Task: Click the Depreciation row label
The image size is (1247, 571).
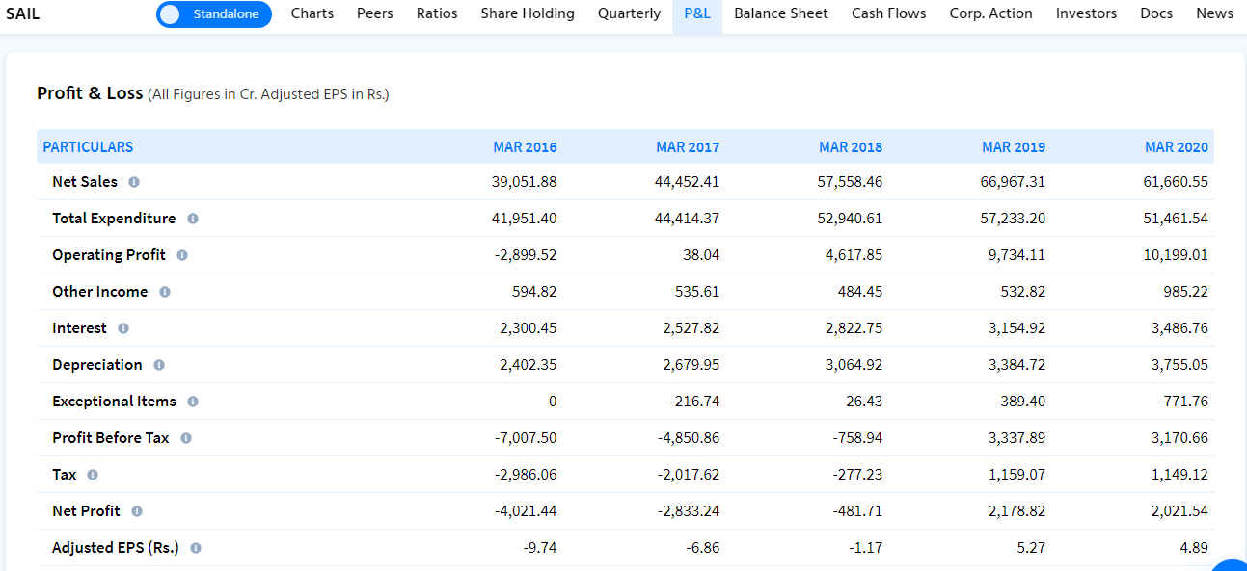Action: 97,365
